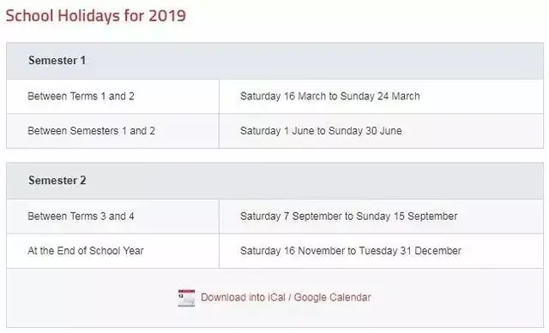The height and width of the screenshot is (333, 549).
Task: Click the Between Terms 1 and 2 cell
Action: coord(112,97)
